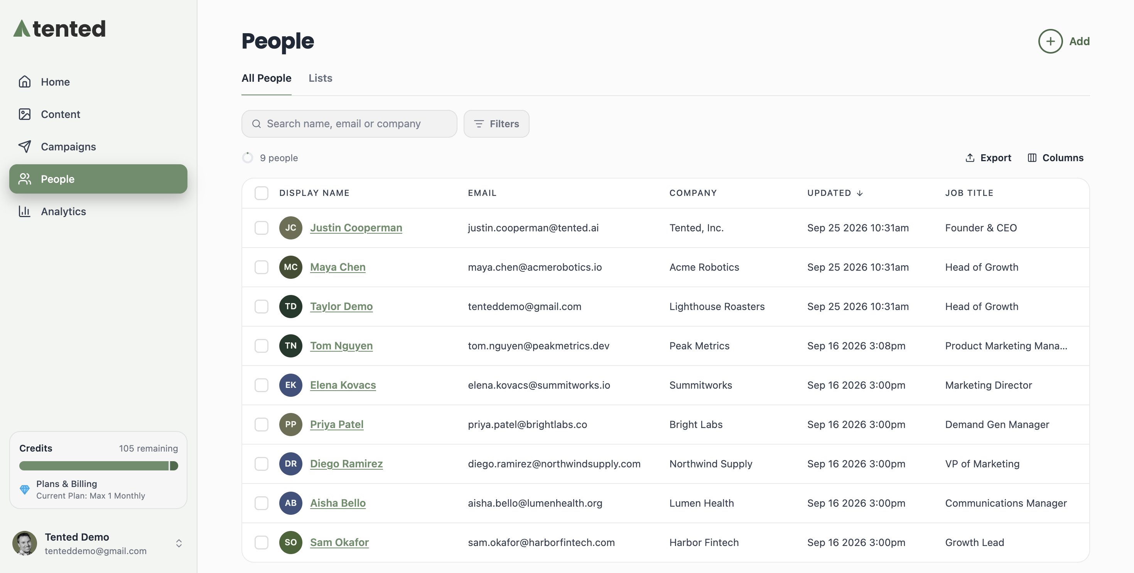Click the Credits remaining progress bar
Screen dimensions: 1134x573
[x=98, y=466]
